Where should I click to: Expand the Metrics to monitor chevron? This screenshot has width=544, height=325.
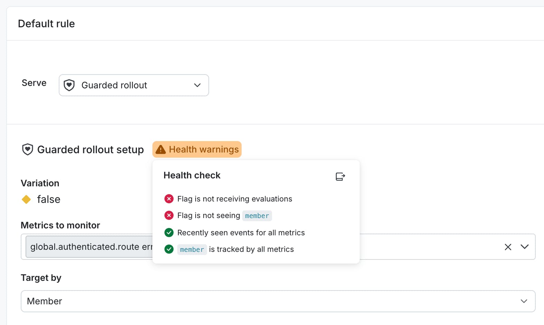tap(524, 247)
